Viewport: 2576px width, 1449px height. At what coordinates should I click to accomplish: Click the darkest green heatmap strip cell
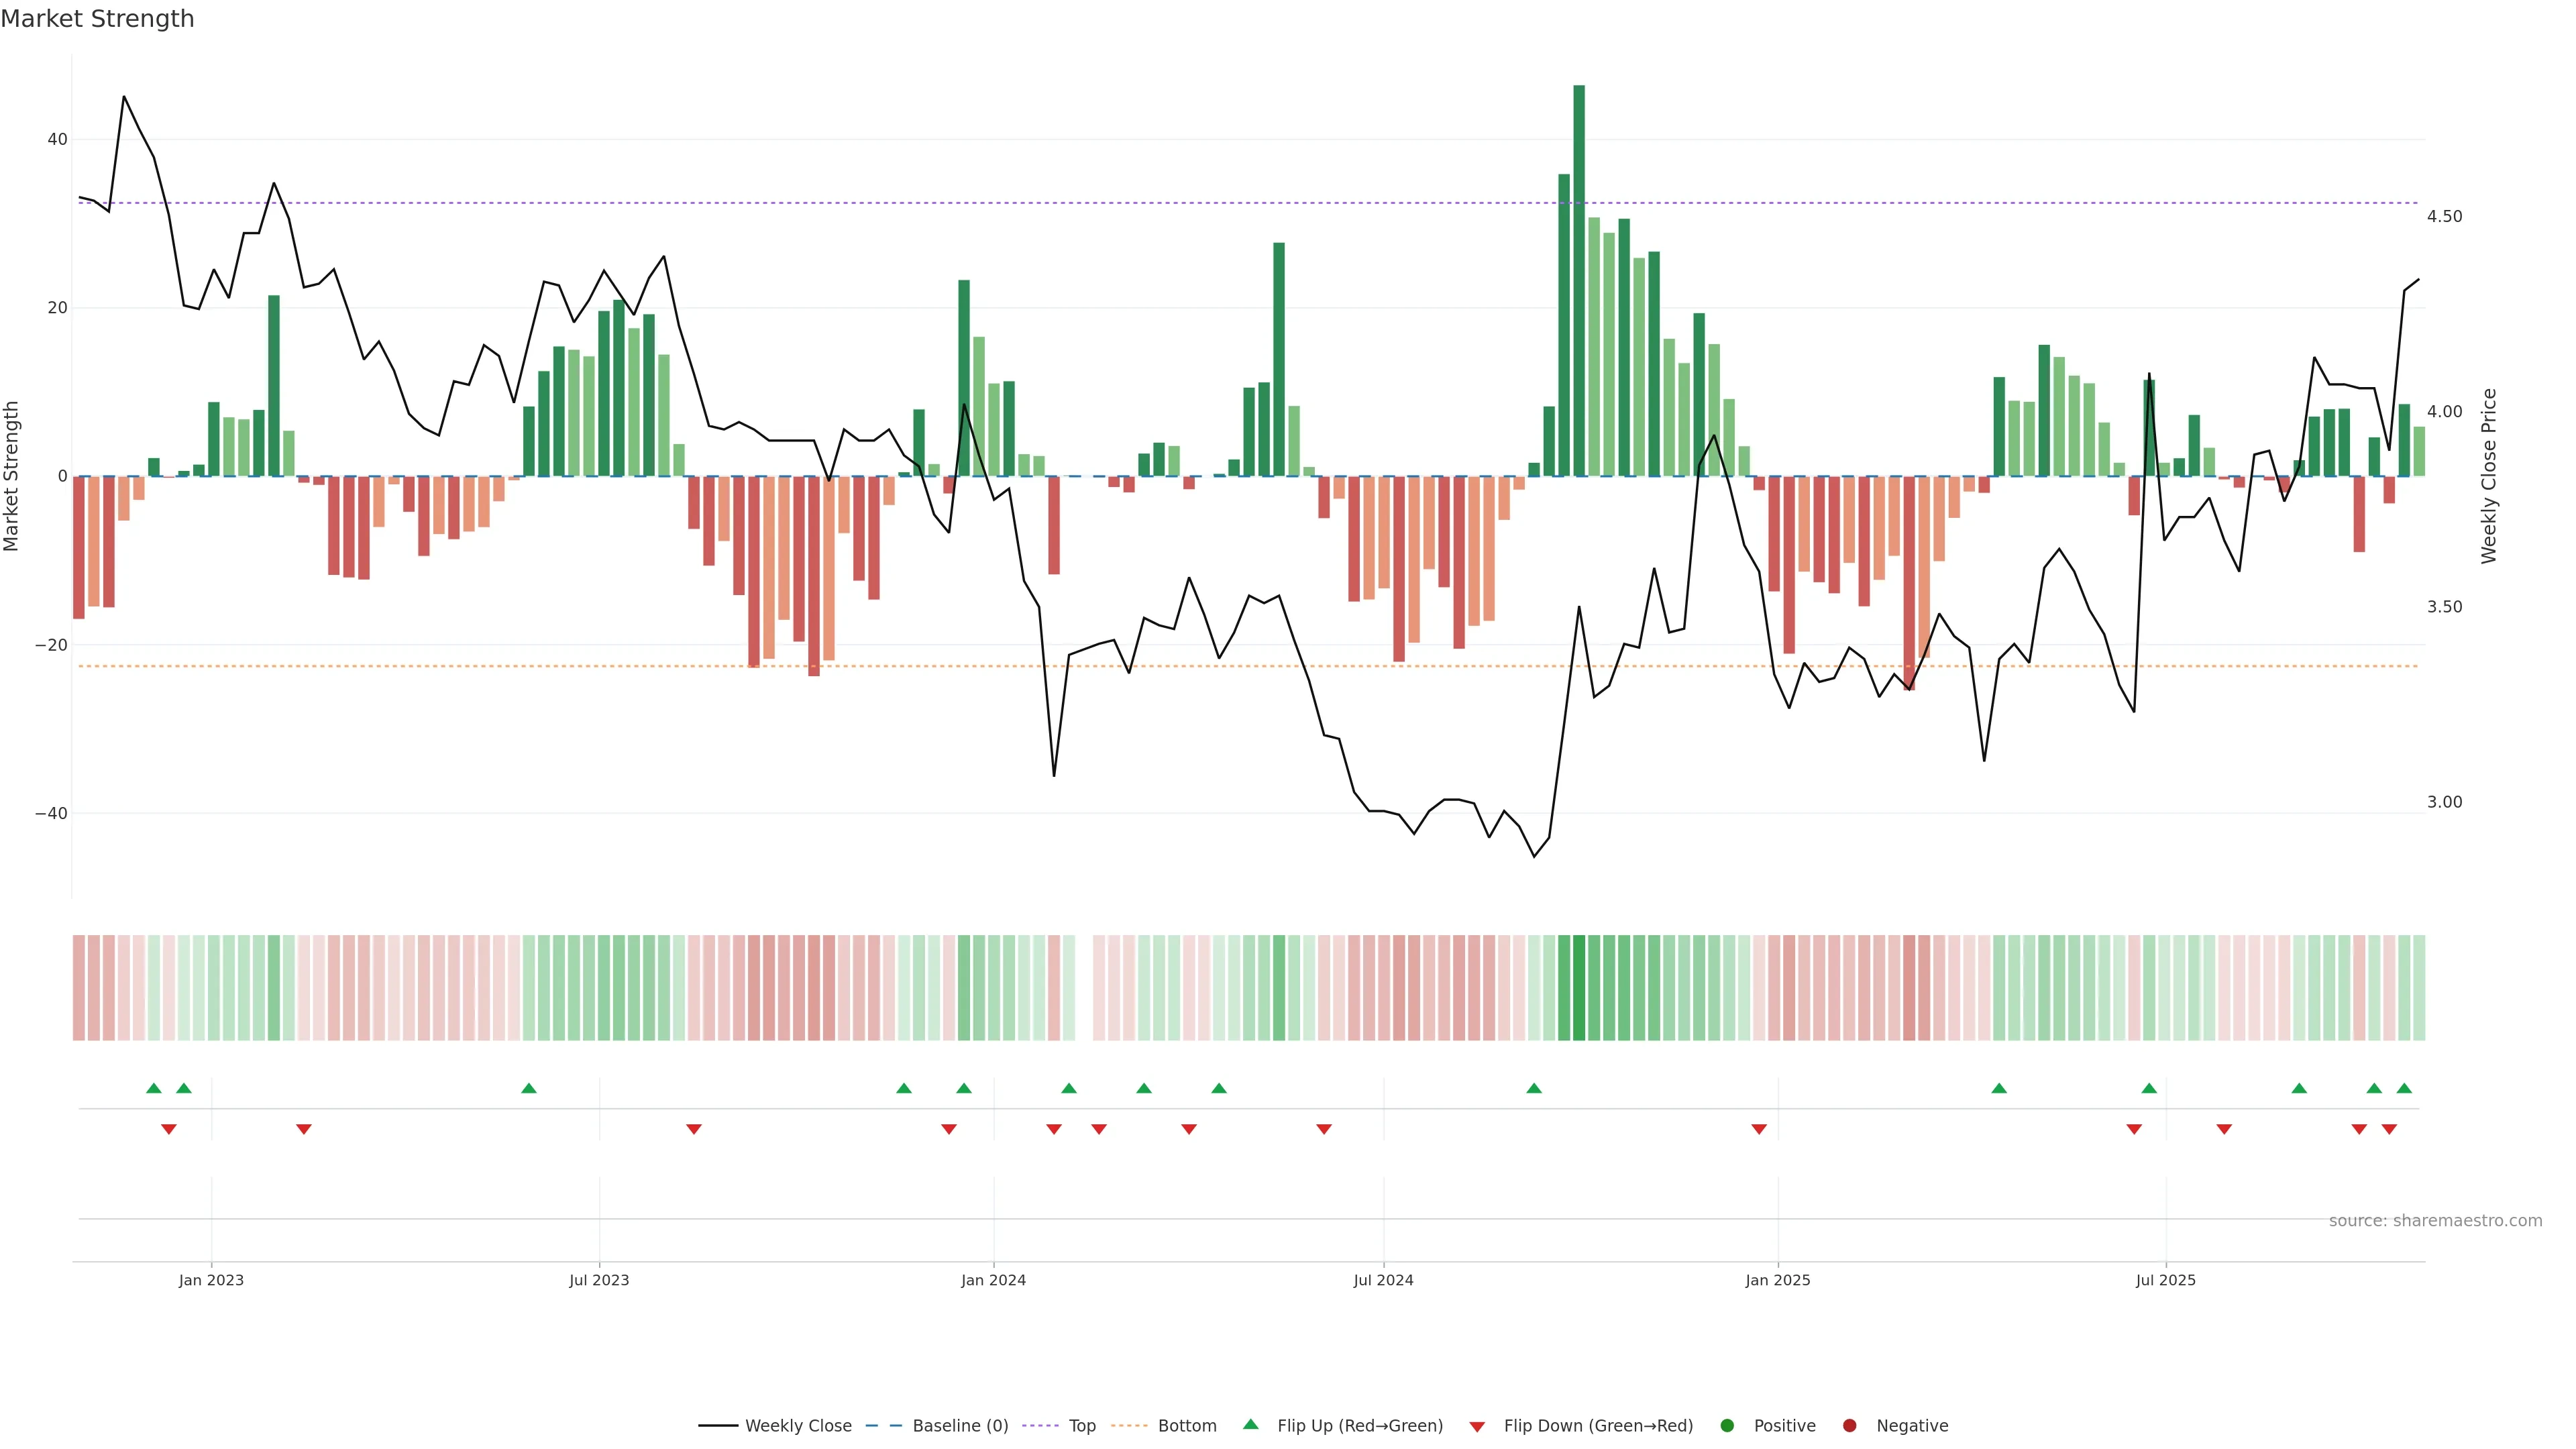point(1579,988)
